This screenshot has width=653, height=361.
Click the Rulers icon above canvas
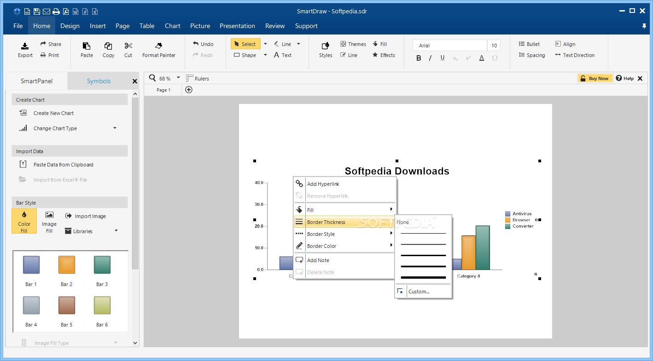pyautogui.click(x=189, y=78)
